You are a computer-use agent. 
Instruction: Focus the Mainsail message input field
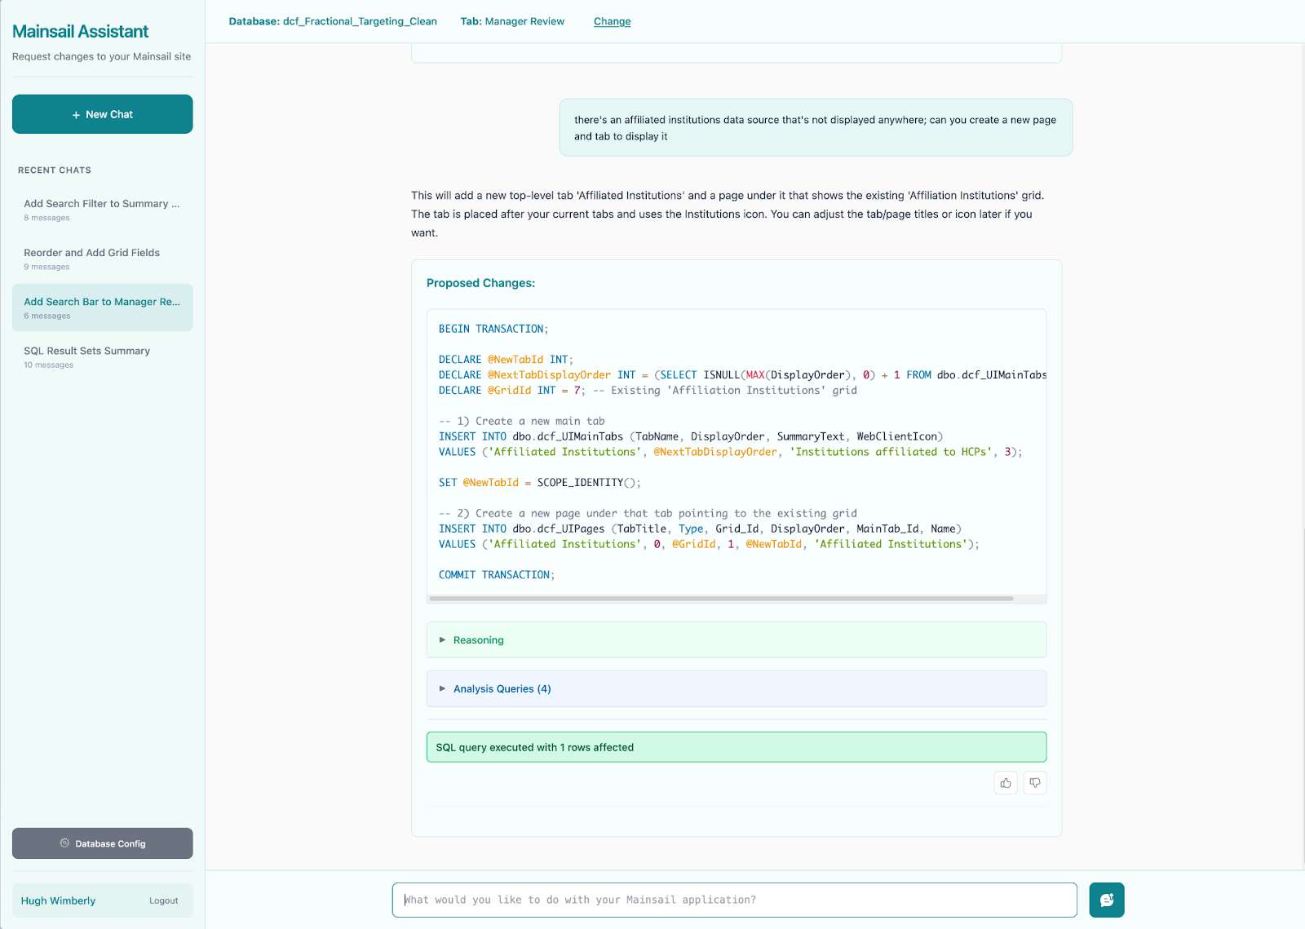(x=735, y=900)
